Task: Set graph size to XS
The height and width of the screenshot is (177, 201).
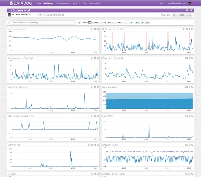Action: coord(174,15)
